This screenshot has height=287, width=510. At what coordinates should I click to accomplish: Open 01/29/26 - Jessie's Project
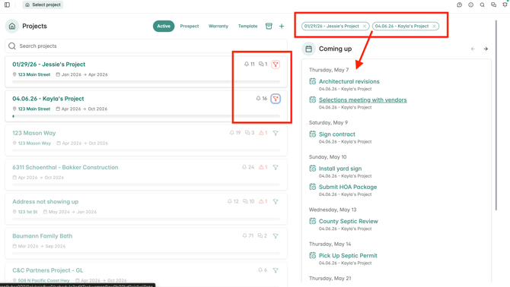(x=49, y=65)
